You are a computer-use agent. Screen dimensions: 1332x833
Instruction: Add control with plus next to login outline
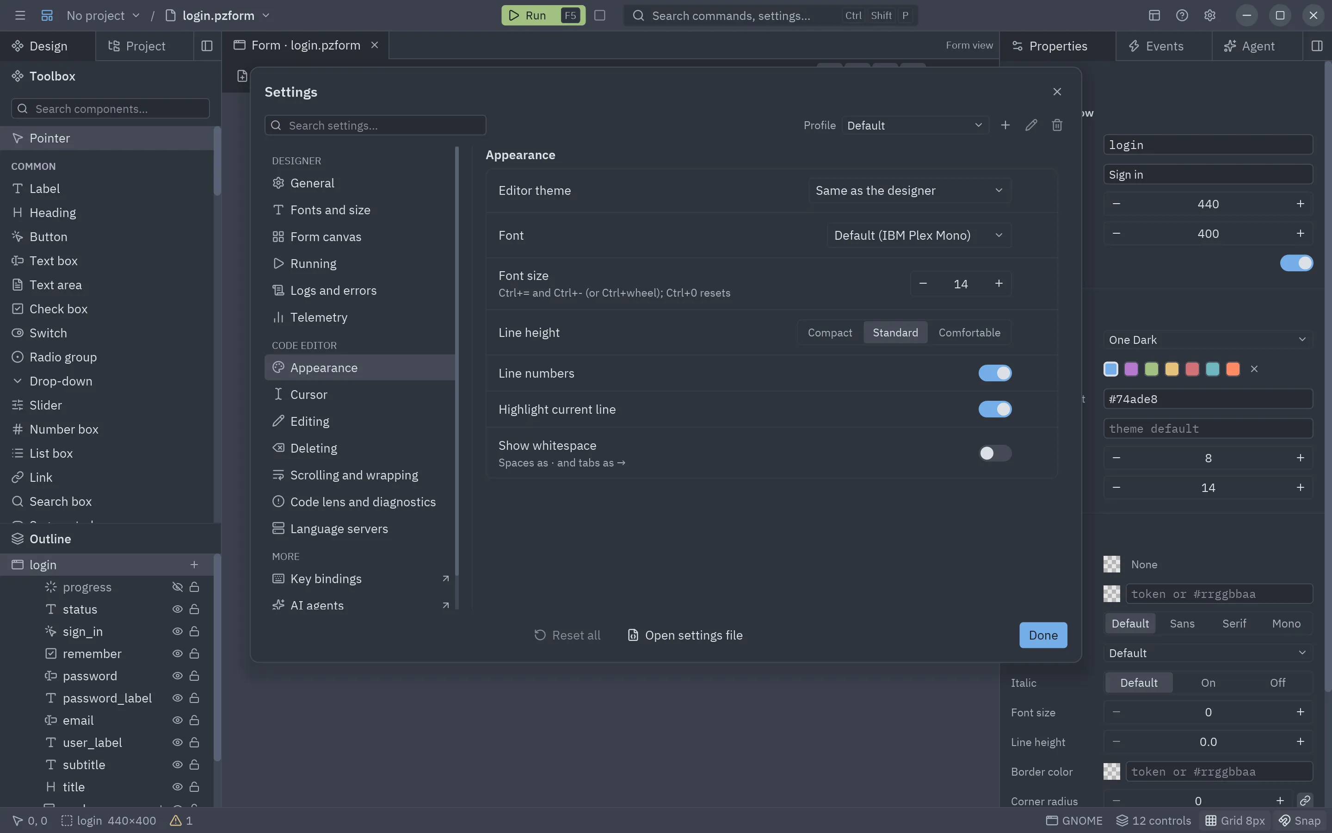194,564
